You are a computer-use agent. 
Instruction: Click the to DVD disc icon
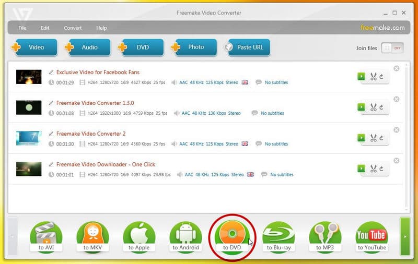pos(231,236)
